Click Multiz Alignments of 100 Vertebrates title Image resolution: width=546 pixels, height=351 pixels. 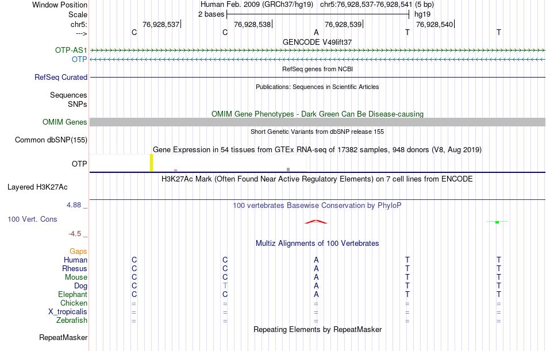317,244
